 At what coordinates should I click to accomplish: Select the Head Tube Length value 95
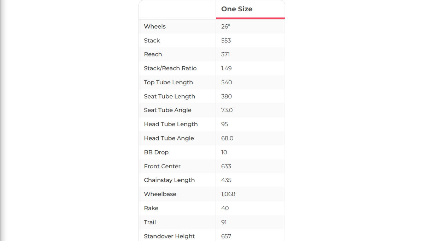pos(224,124)
